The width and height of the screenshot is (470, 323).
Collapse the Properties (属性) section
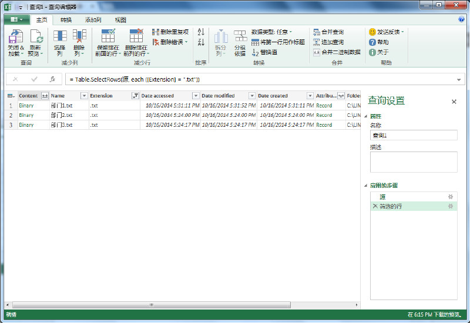[x=365, y=116]
